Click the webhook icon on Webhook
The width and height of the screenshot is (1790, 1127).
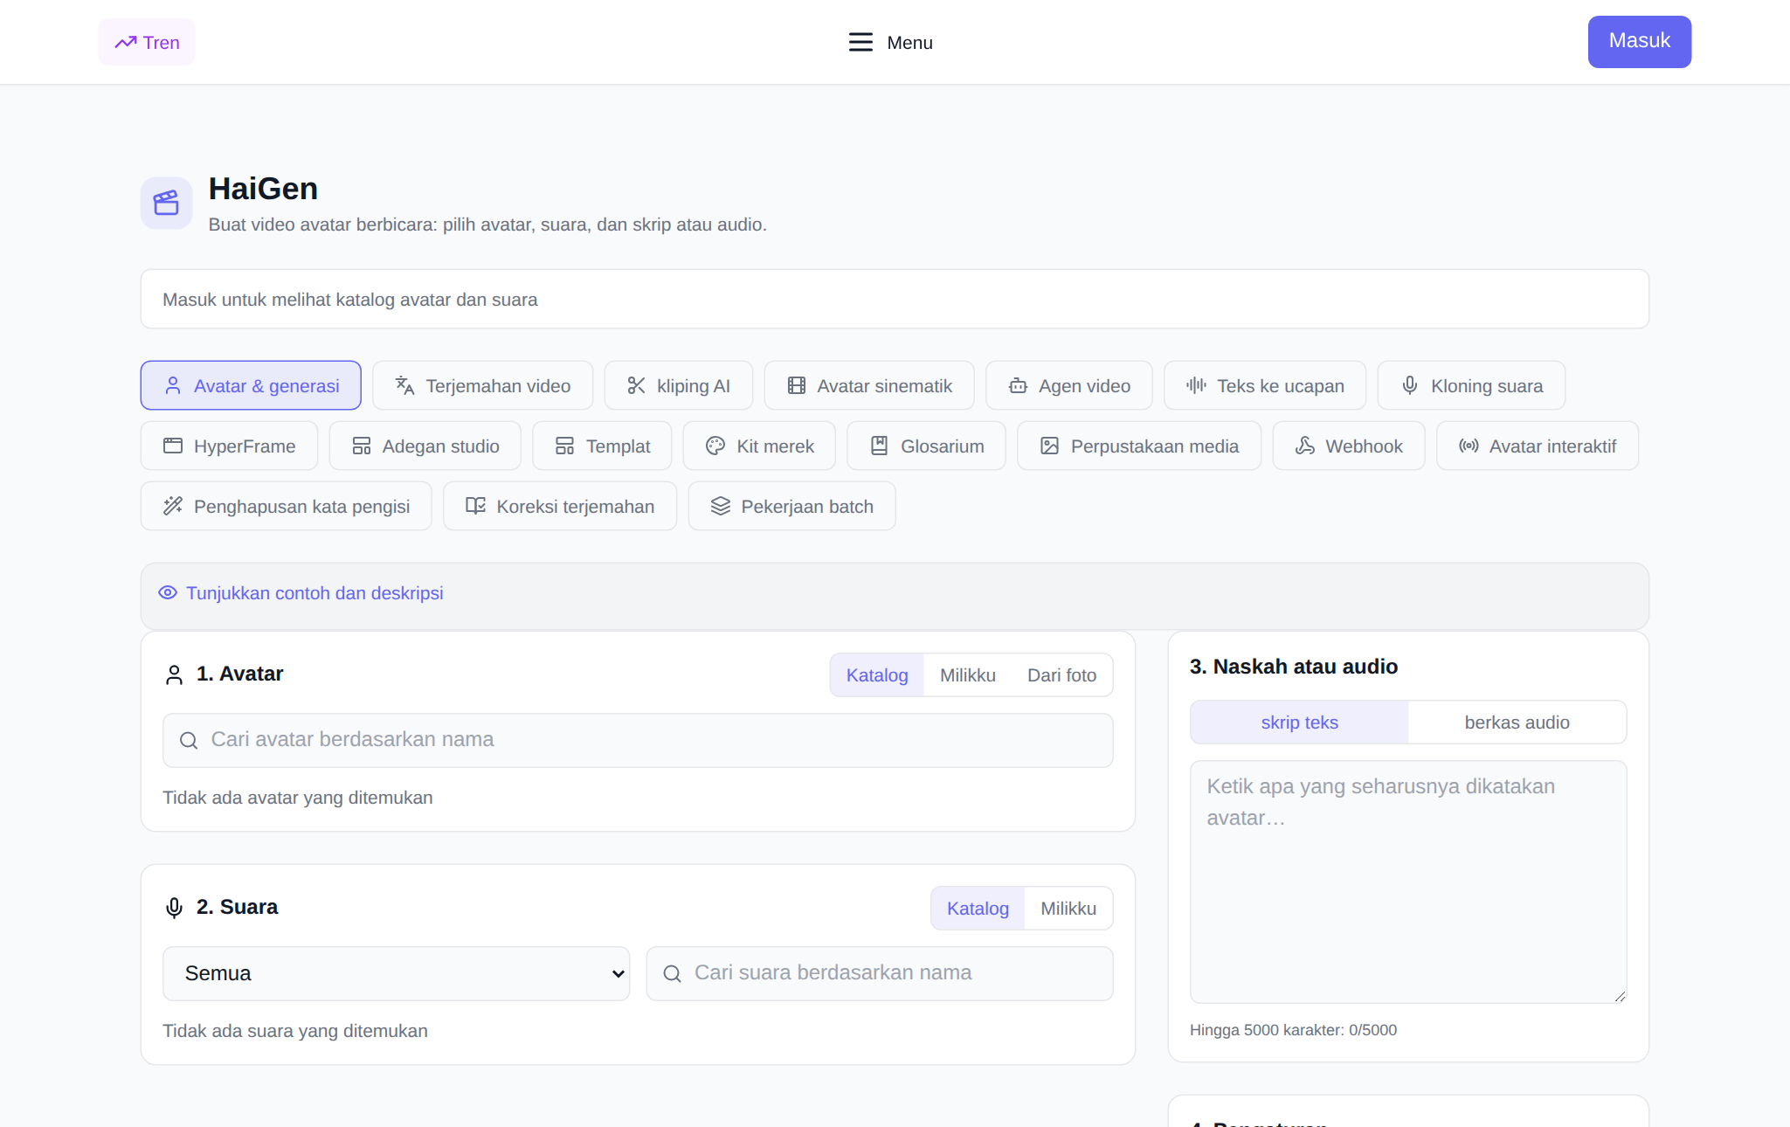1305,446
